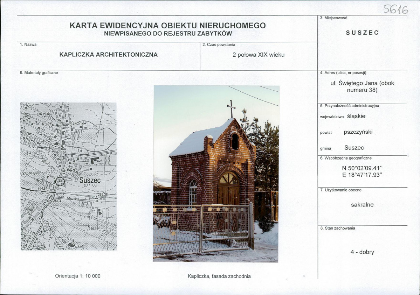Click the cross atop the chapel roof
The image size is (420, 295).
231,109
